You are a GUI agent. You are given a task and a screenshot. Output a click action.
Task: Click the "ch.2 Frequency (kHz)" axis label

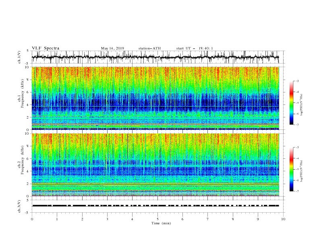tap(21, 160)
